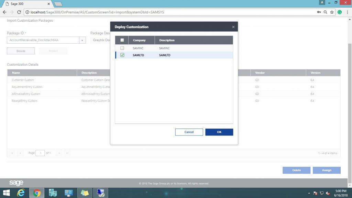Open the yellow folder taskbar icon

point(85,193)
